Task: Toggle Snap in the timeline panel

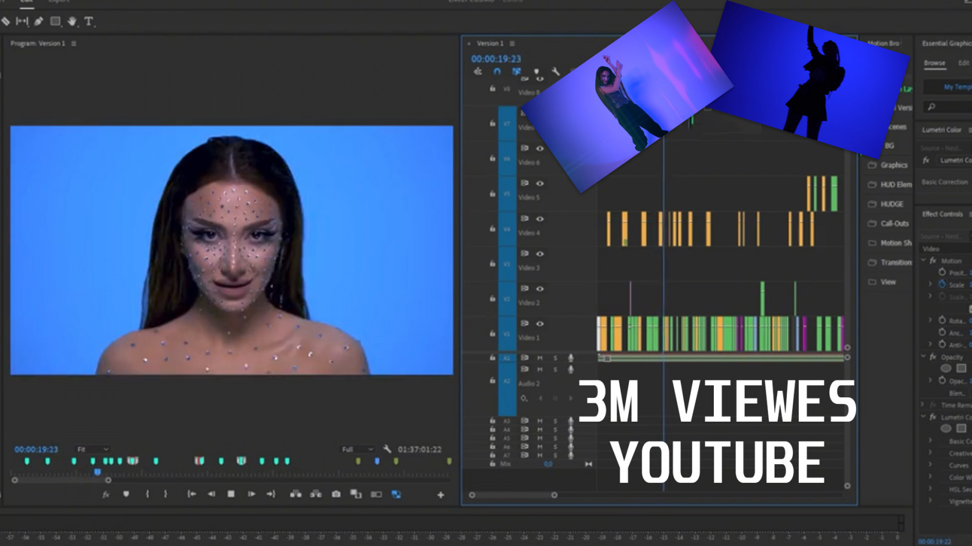Action: click(x=497, y=72)
